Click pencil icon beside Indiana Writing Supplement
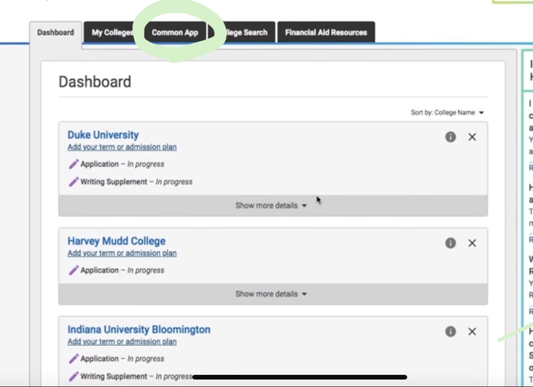This screenshot has height=387, width=533. [73, 376]
